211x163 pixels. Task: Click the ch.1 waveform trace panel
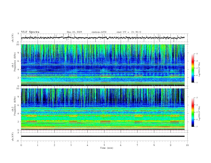(x=104, y=38)
